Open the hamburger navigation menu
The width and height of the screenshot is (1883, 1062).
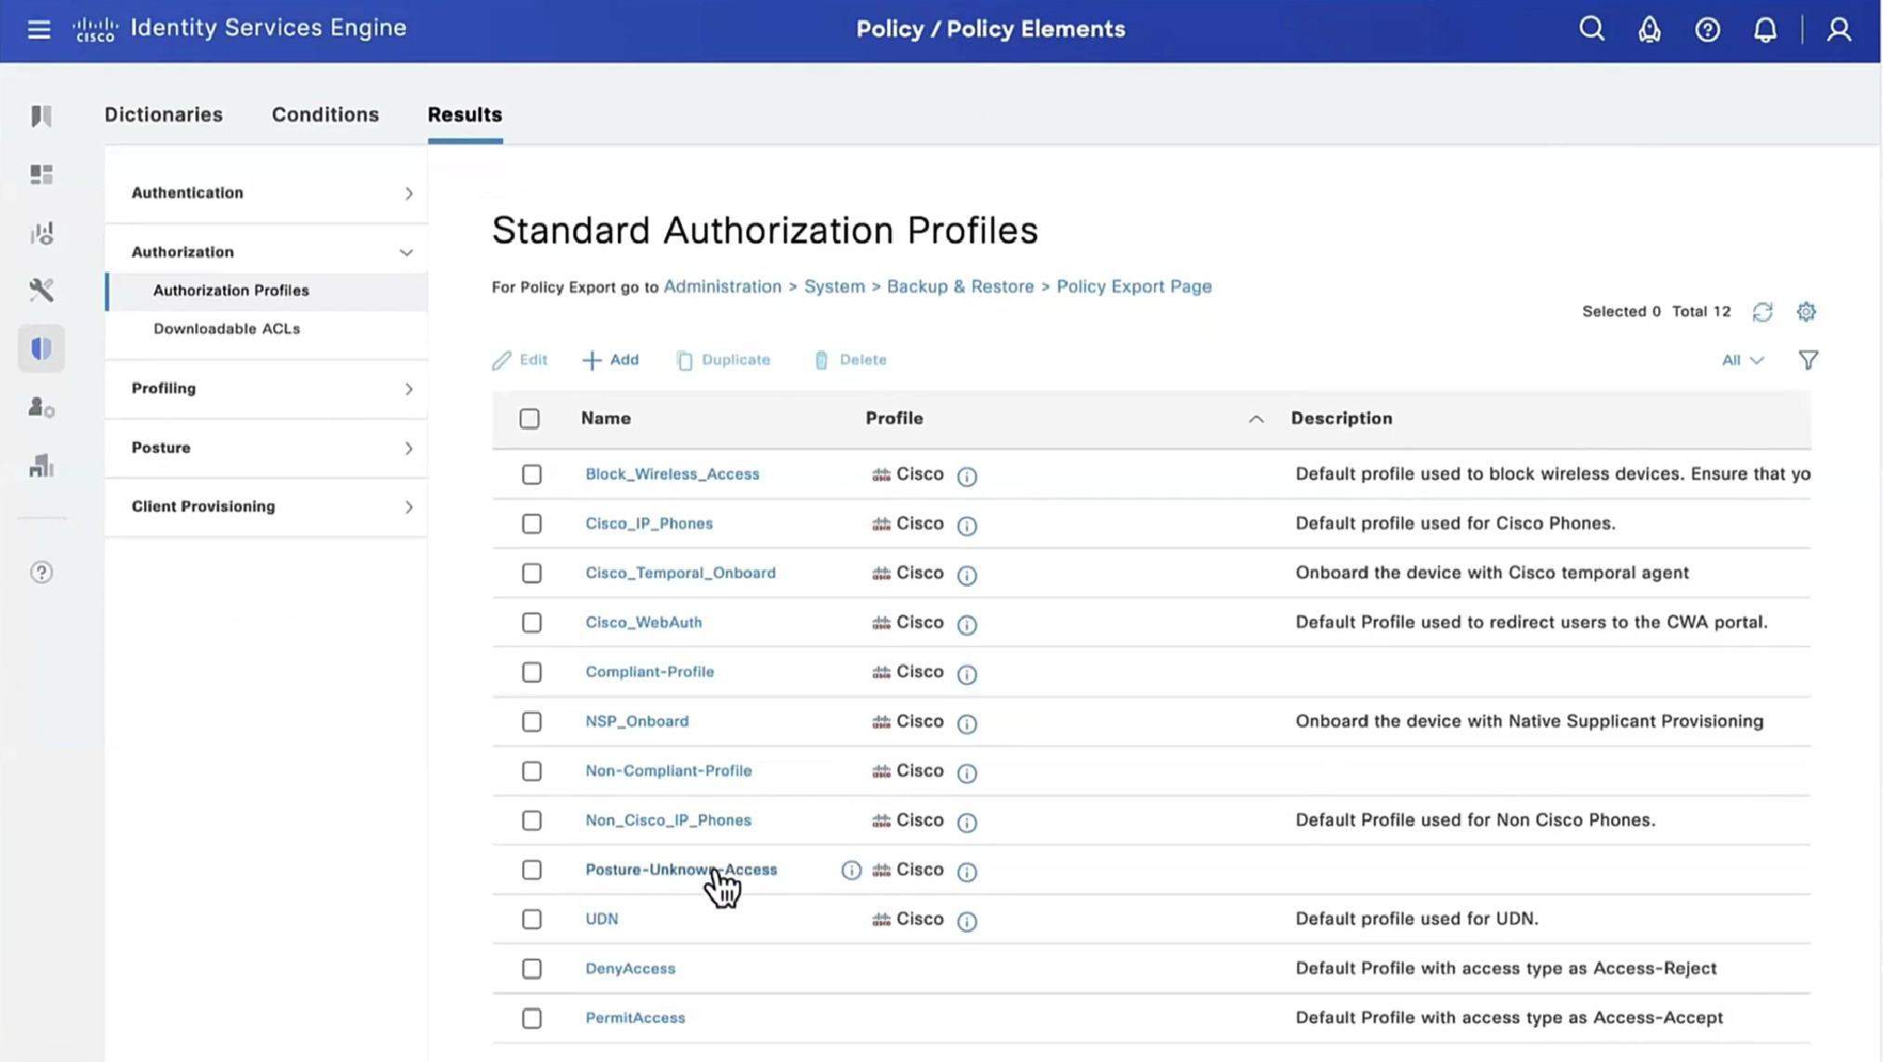(x=38, y=29)
